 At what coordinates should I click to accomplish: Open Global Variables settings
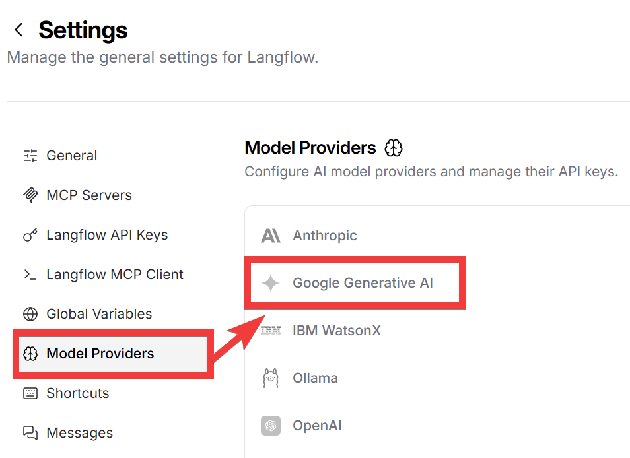[x=99, y=314]
